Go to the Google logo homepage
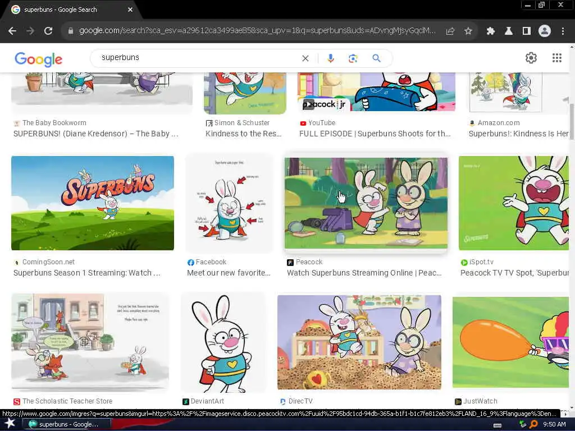The width and height of the screenshot is (575, 431). pyautogui.click(x=39, y=59)
